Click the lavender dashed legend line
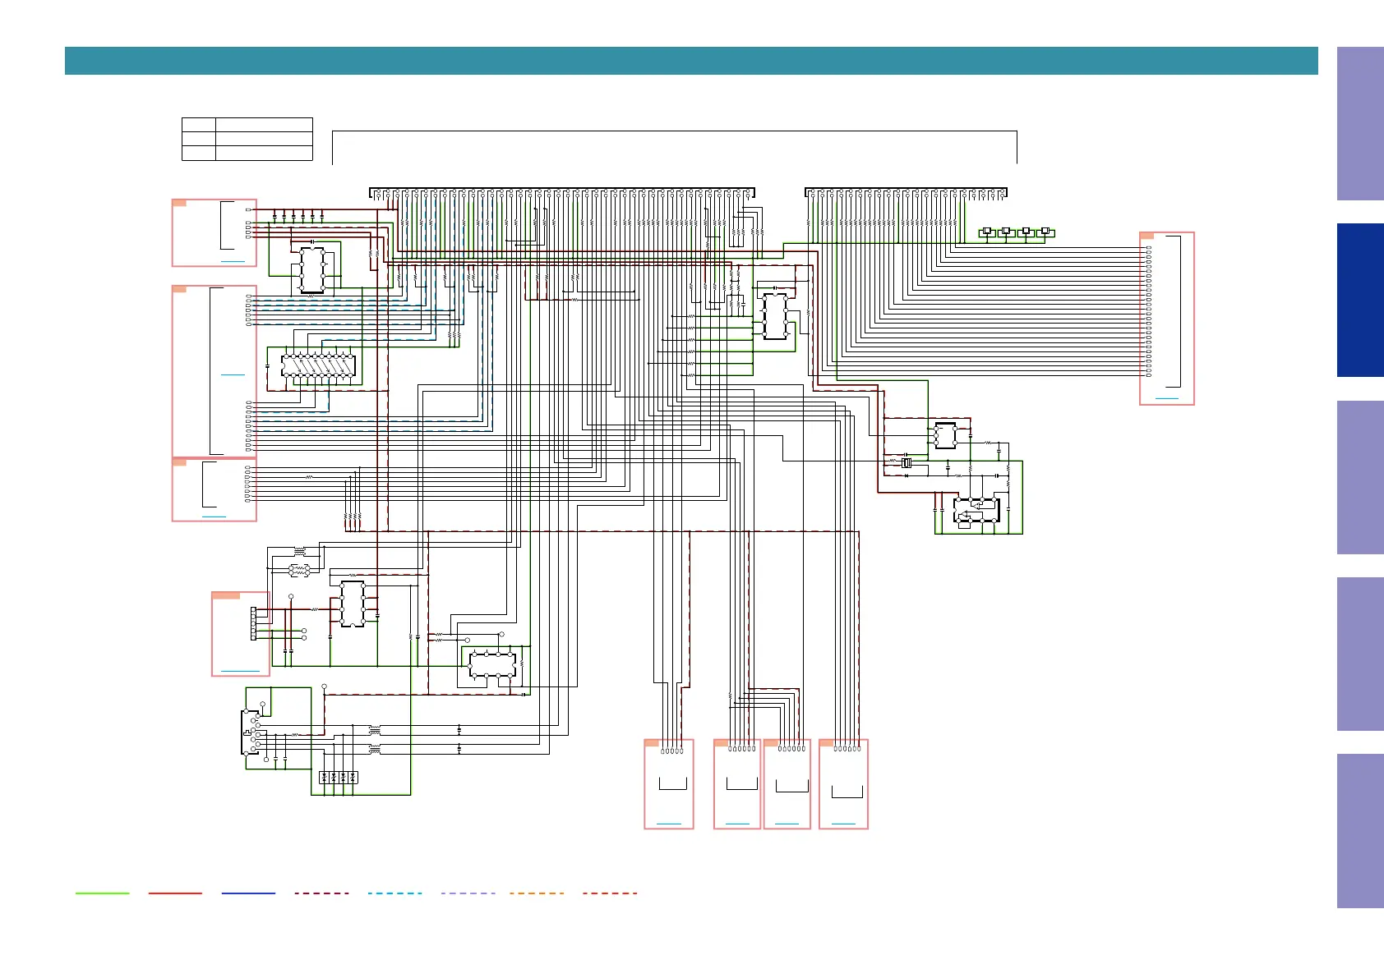The image size is (1384, 978). coord(468,893)
